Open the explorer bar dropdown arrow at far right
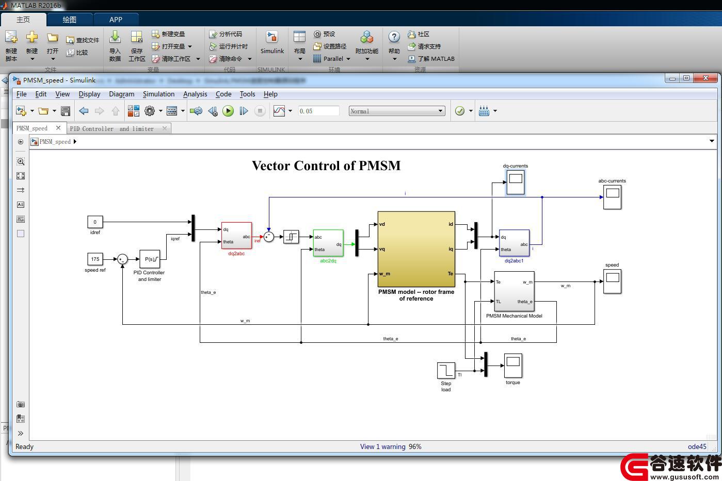 [x=712, y=141]
